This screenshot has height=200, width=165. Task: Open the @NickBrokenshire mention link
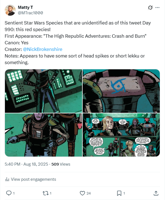click(43, 49)
